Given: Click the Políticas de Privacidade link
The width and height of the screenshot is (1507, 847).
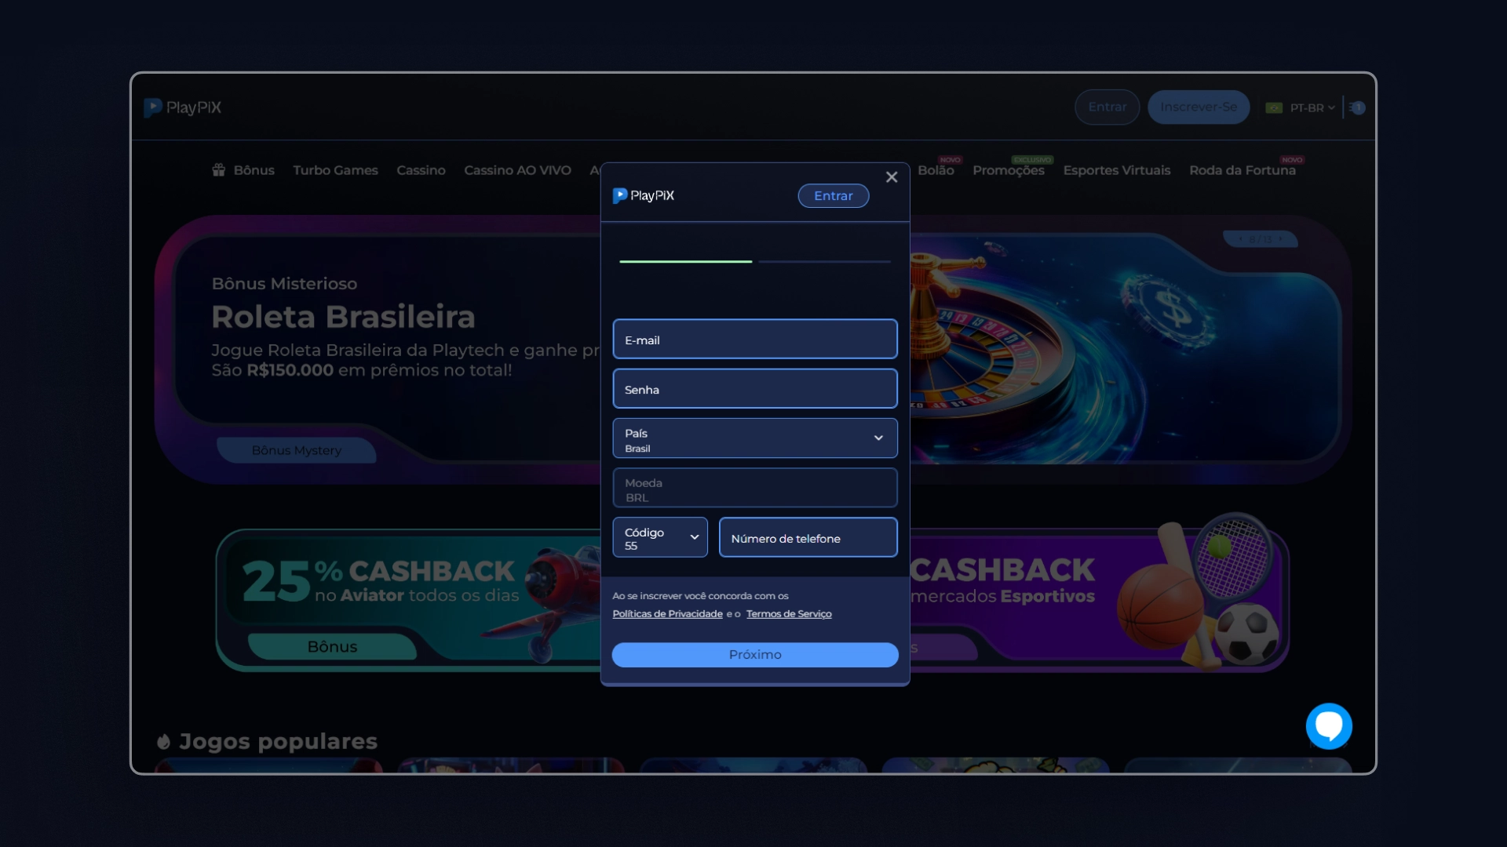Looking at the screenshot, I should tap(668, 613).
